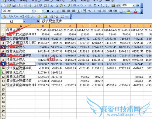Screen dimensions: 152x119
Task: Open Excel Help question mark icon
Action: coord(138,5)
